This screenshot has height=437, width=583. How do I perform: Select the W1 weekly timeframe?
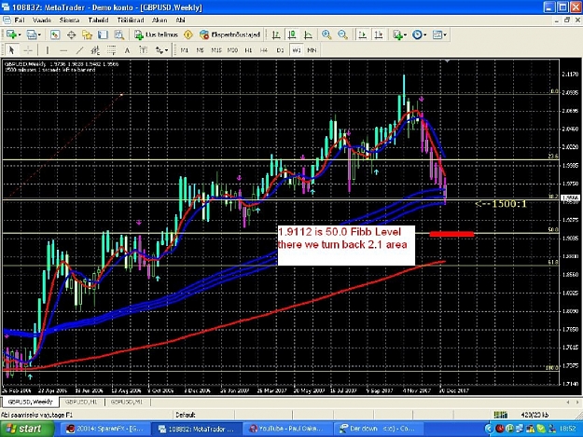point(297,49)
